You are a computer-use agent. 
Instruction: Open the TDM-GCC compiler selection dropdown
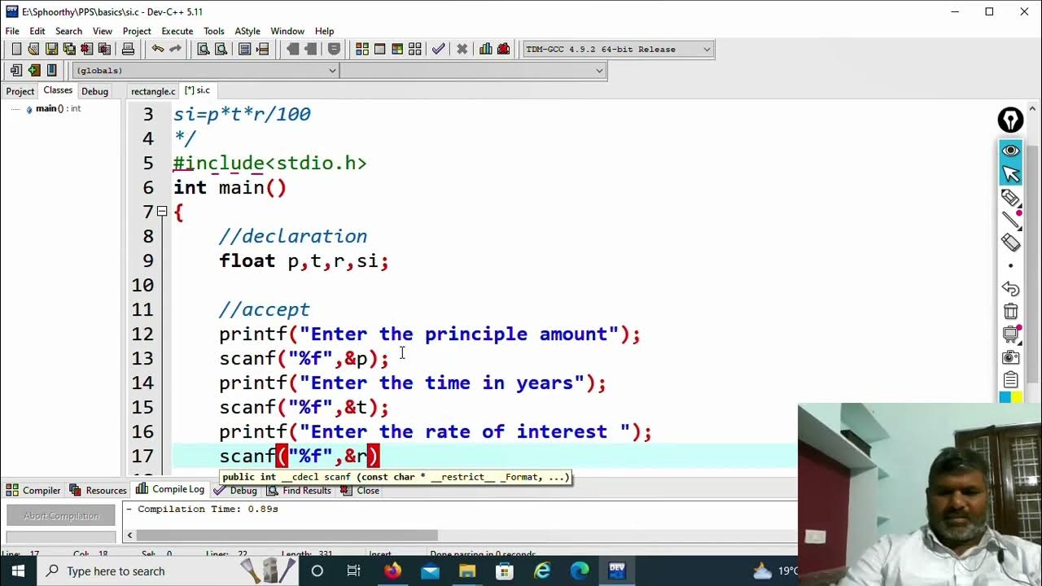click(618, 49)
